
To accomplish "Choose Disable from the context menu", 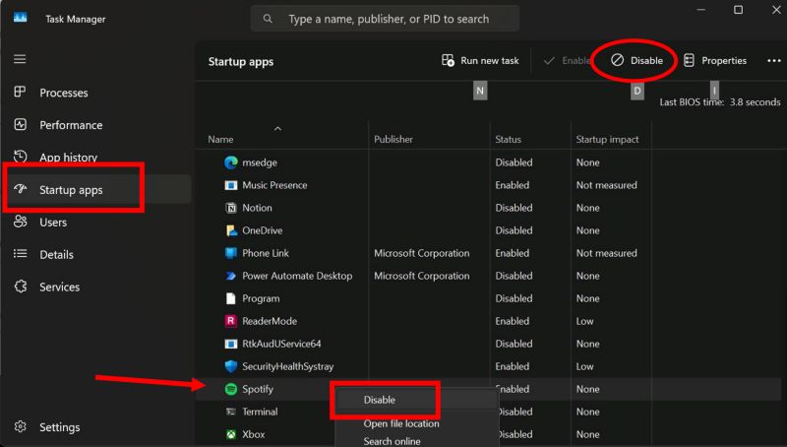I will [380, 400].
